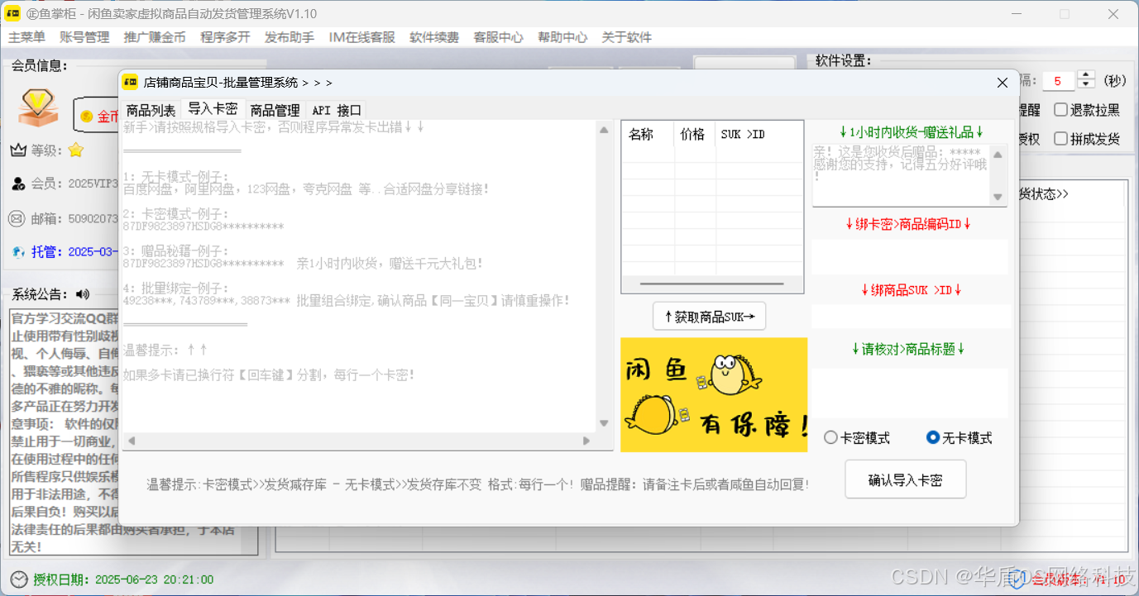Open the 主菜单 menu
The image size is (1139, 596).
(27, 37)
